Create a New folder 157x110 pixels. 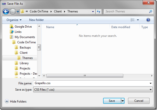[36, 20]
